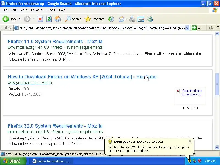
Task: Open the Search magnifier toolbar button
Action: pyautogui.click(x=73, y=19)
